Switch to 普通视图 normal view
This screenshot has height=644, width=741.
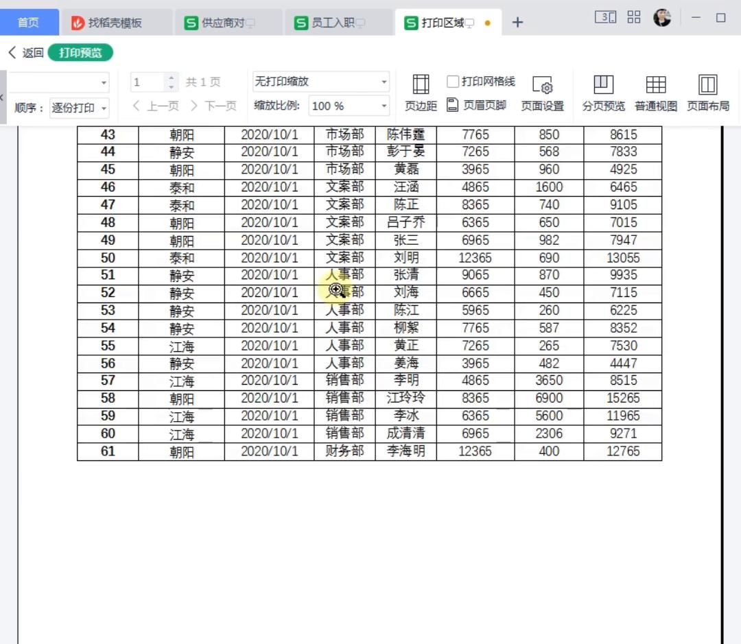[x=655, y=91]
